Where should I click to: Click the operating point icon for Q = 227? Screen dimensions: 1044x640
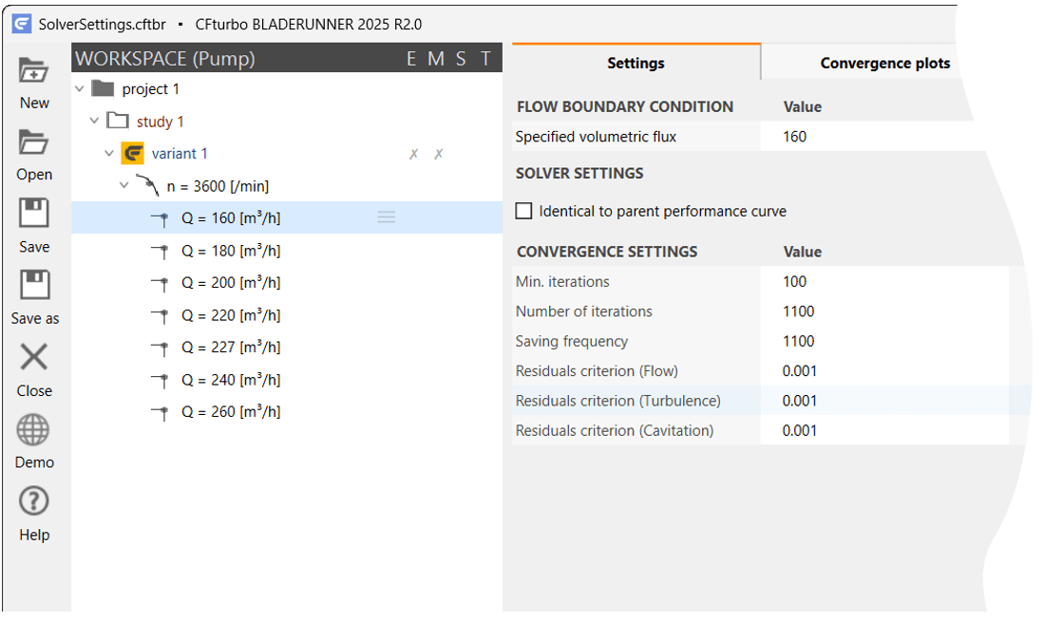point(160,348)
